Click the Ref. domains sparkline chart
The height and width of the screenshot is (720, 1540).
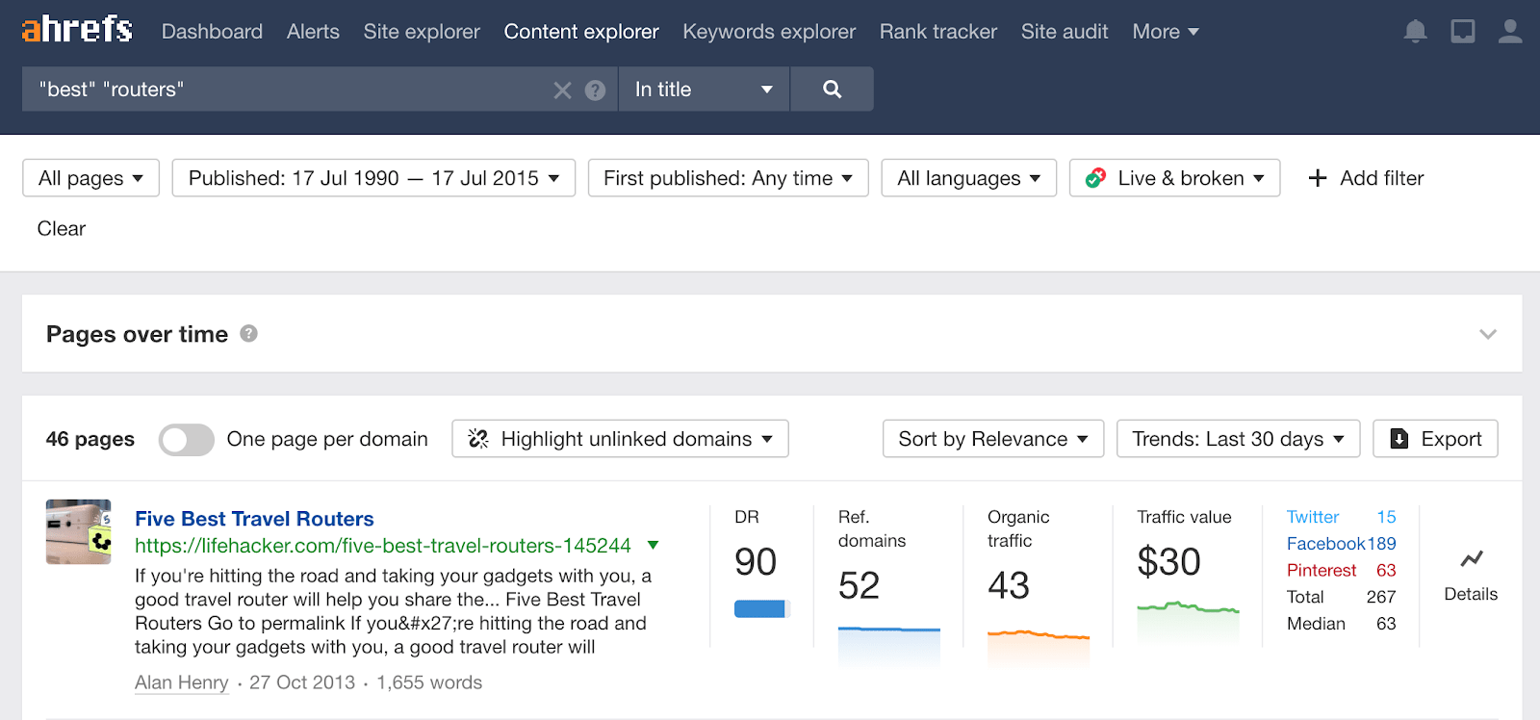pos(888,645)
